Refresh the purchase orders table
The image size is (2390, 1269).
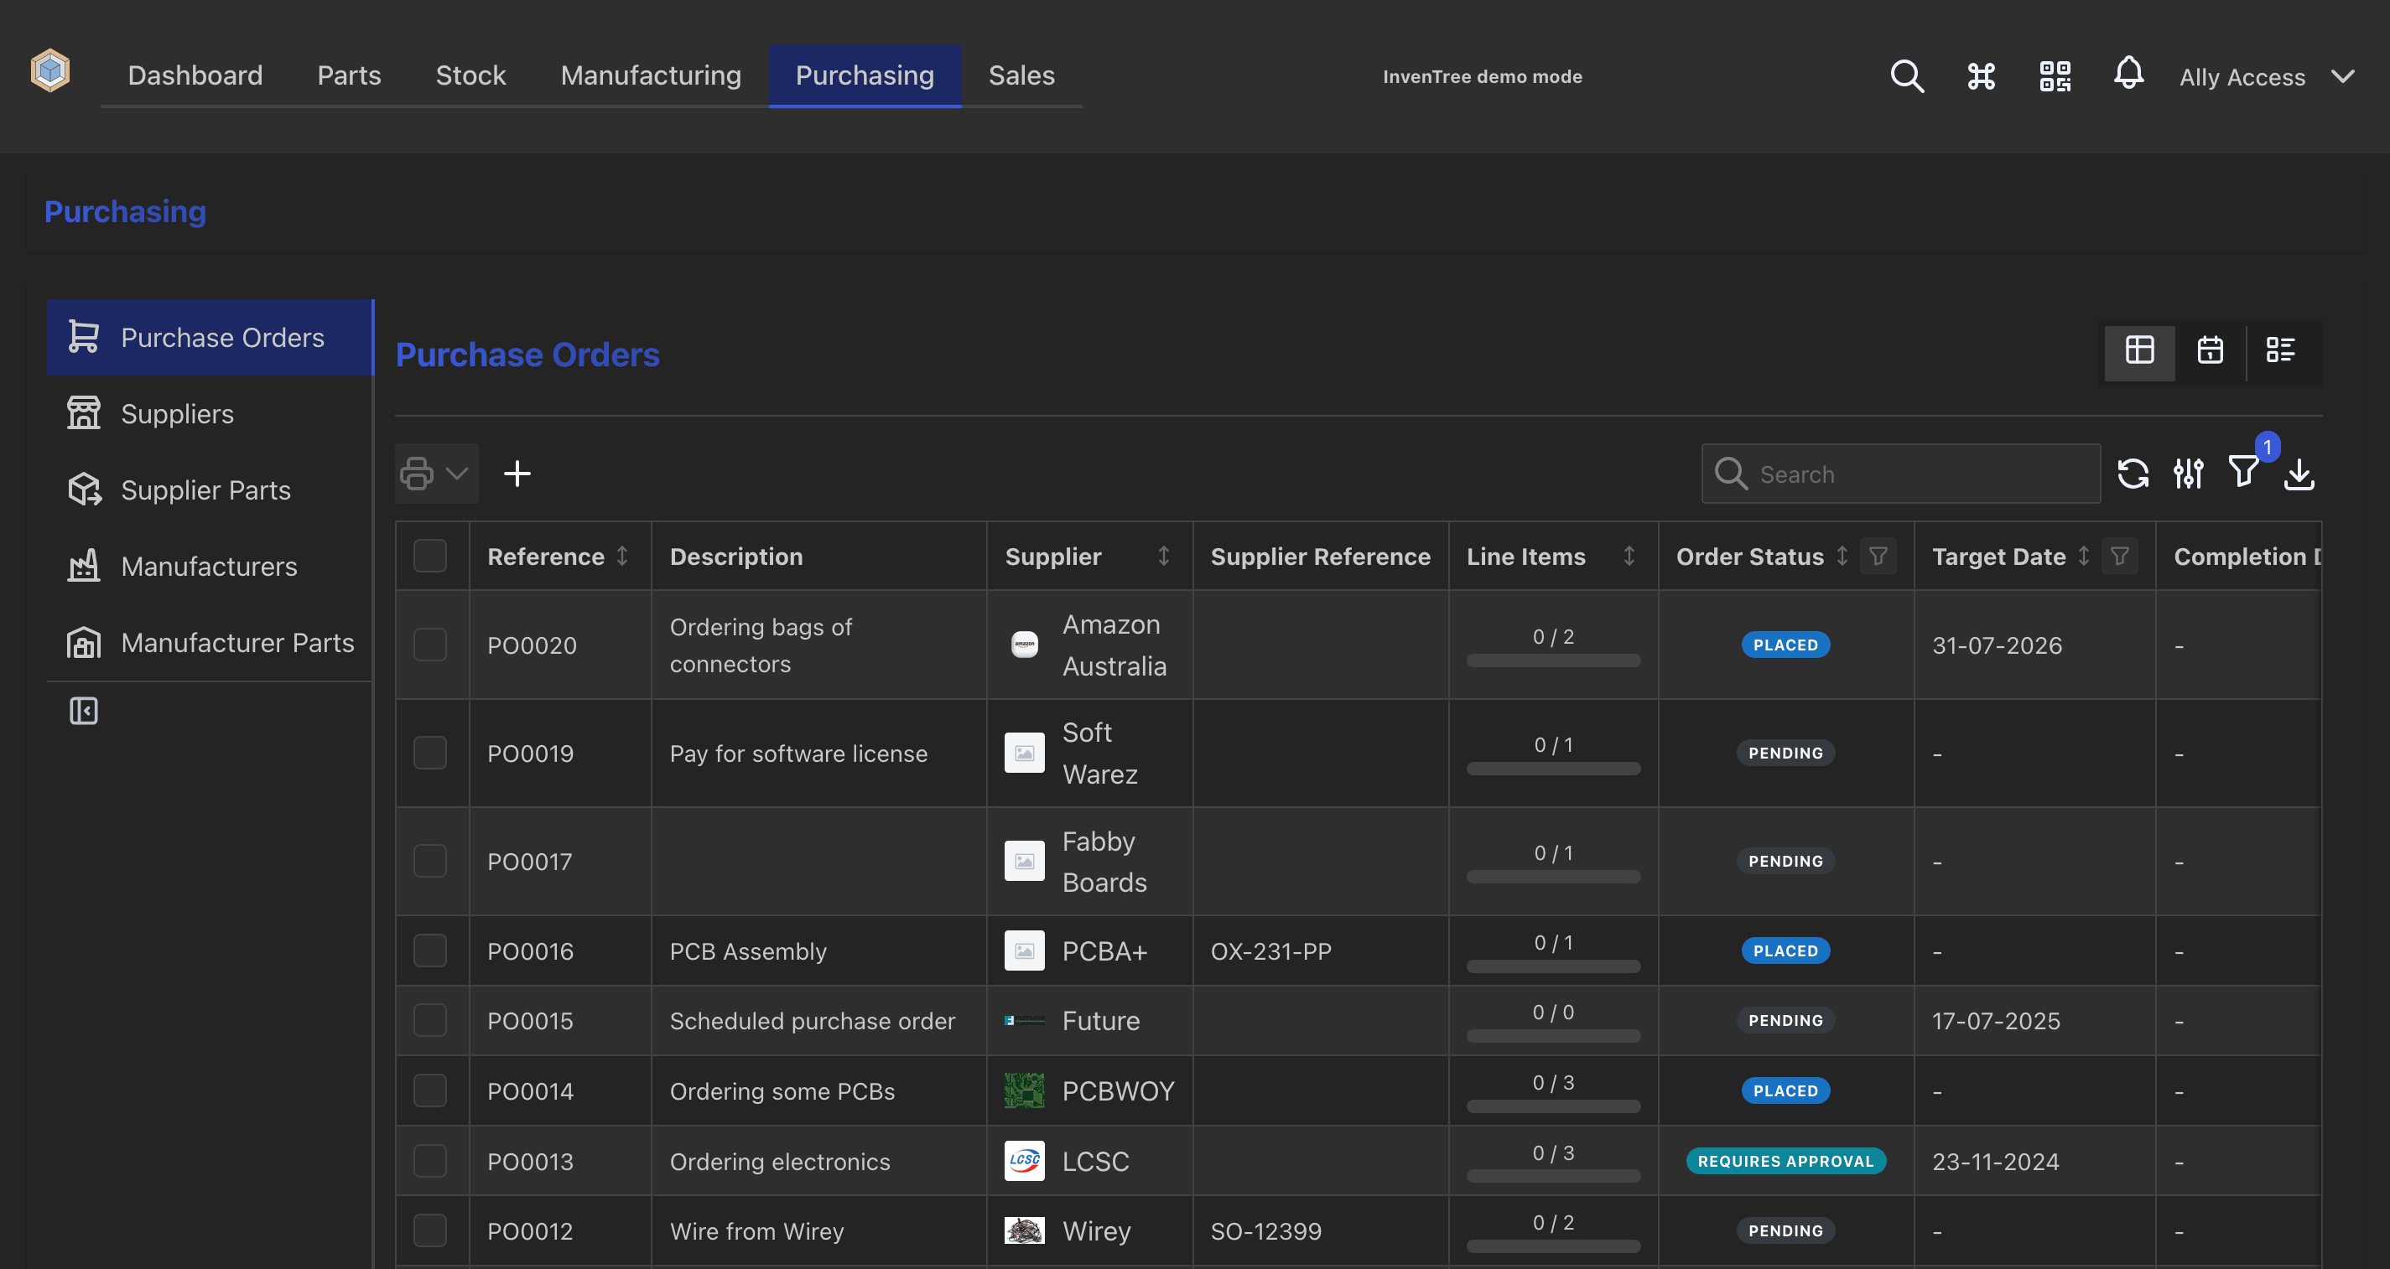2133,474
